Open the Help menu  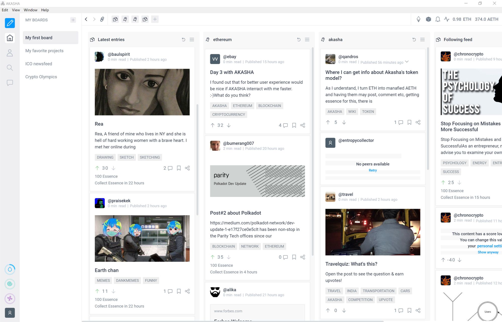45,10
